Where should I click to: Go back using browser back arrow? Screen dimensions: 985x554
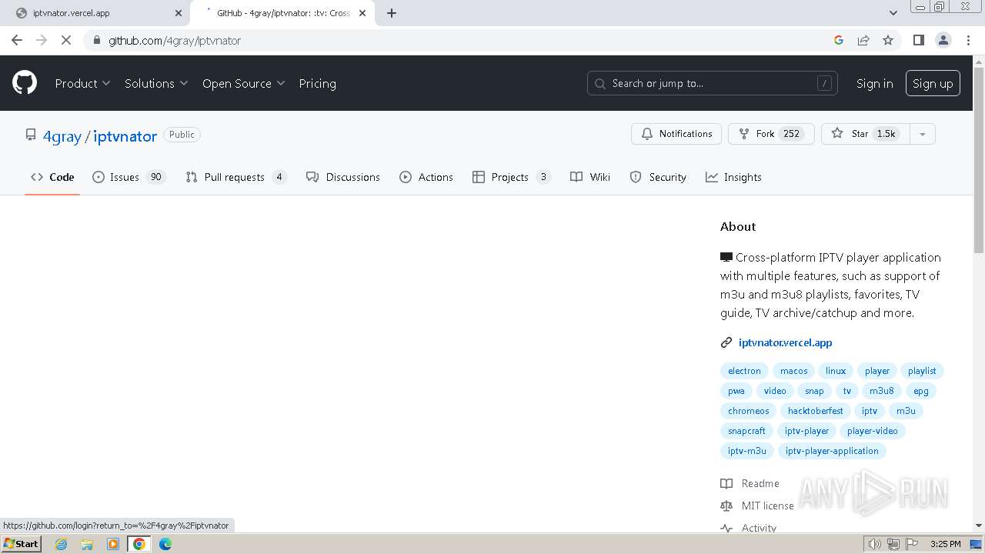(x=17, y=40)
